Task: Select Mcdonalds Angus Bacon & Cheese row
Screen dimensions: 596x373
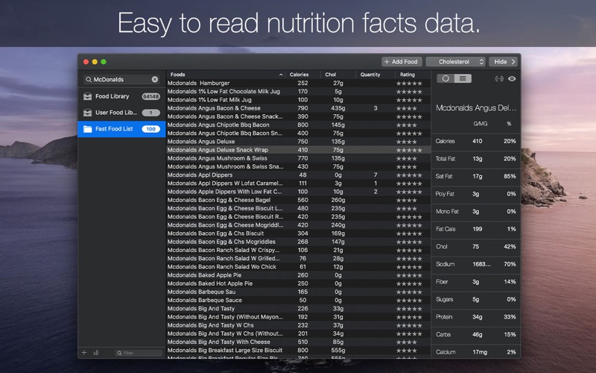Action: pyautogui.click(x=299, y=108)
